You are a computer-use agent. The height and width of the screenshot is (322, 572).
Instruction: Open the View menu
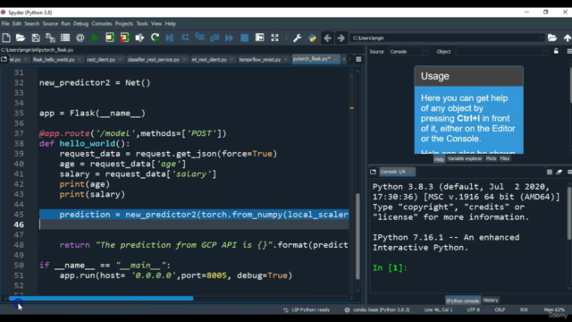pos(156,24)
